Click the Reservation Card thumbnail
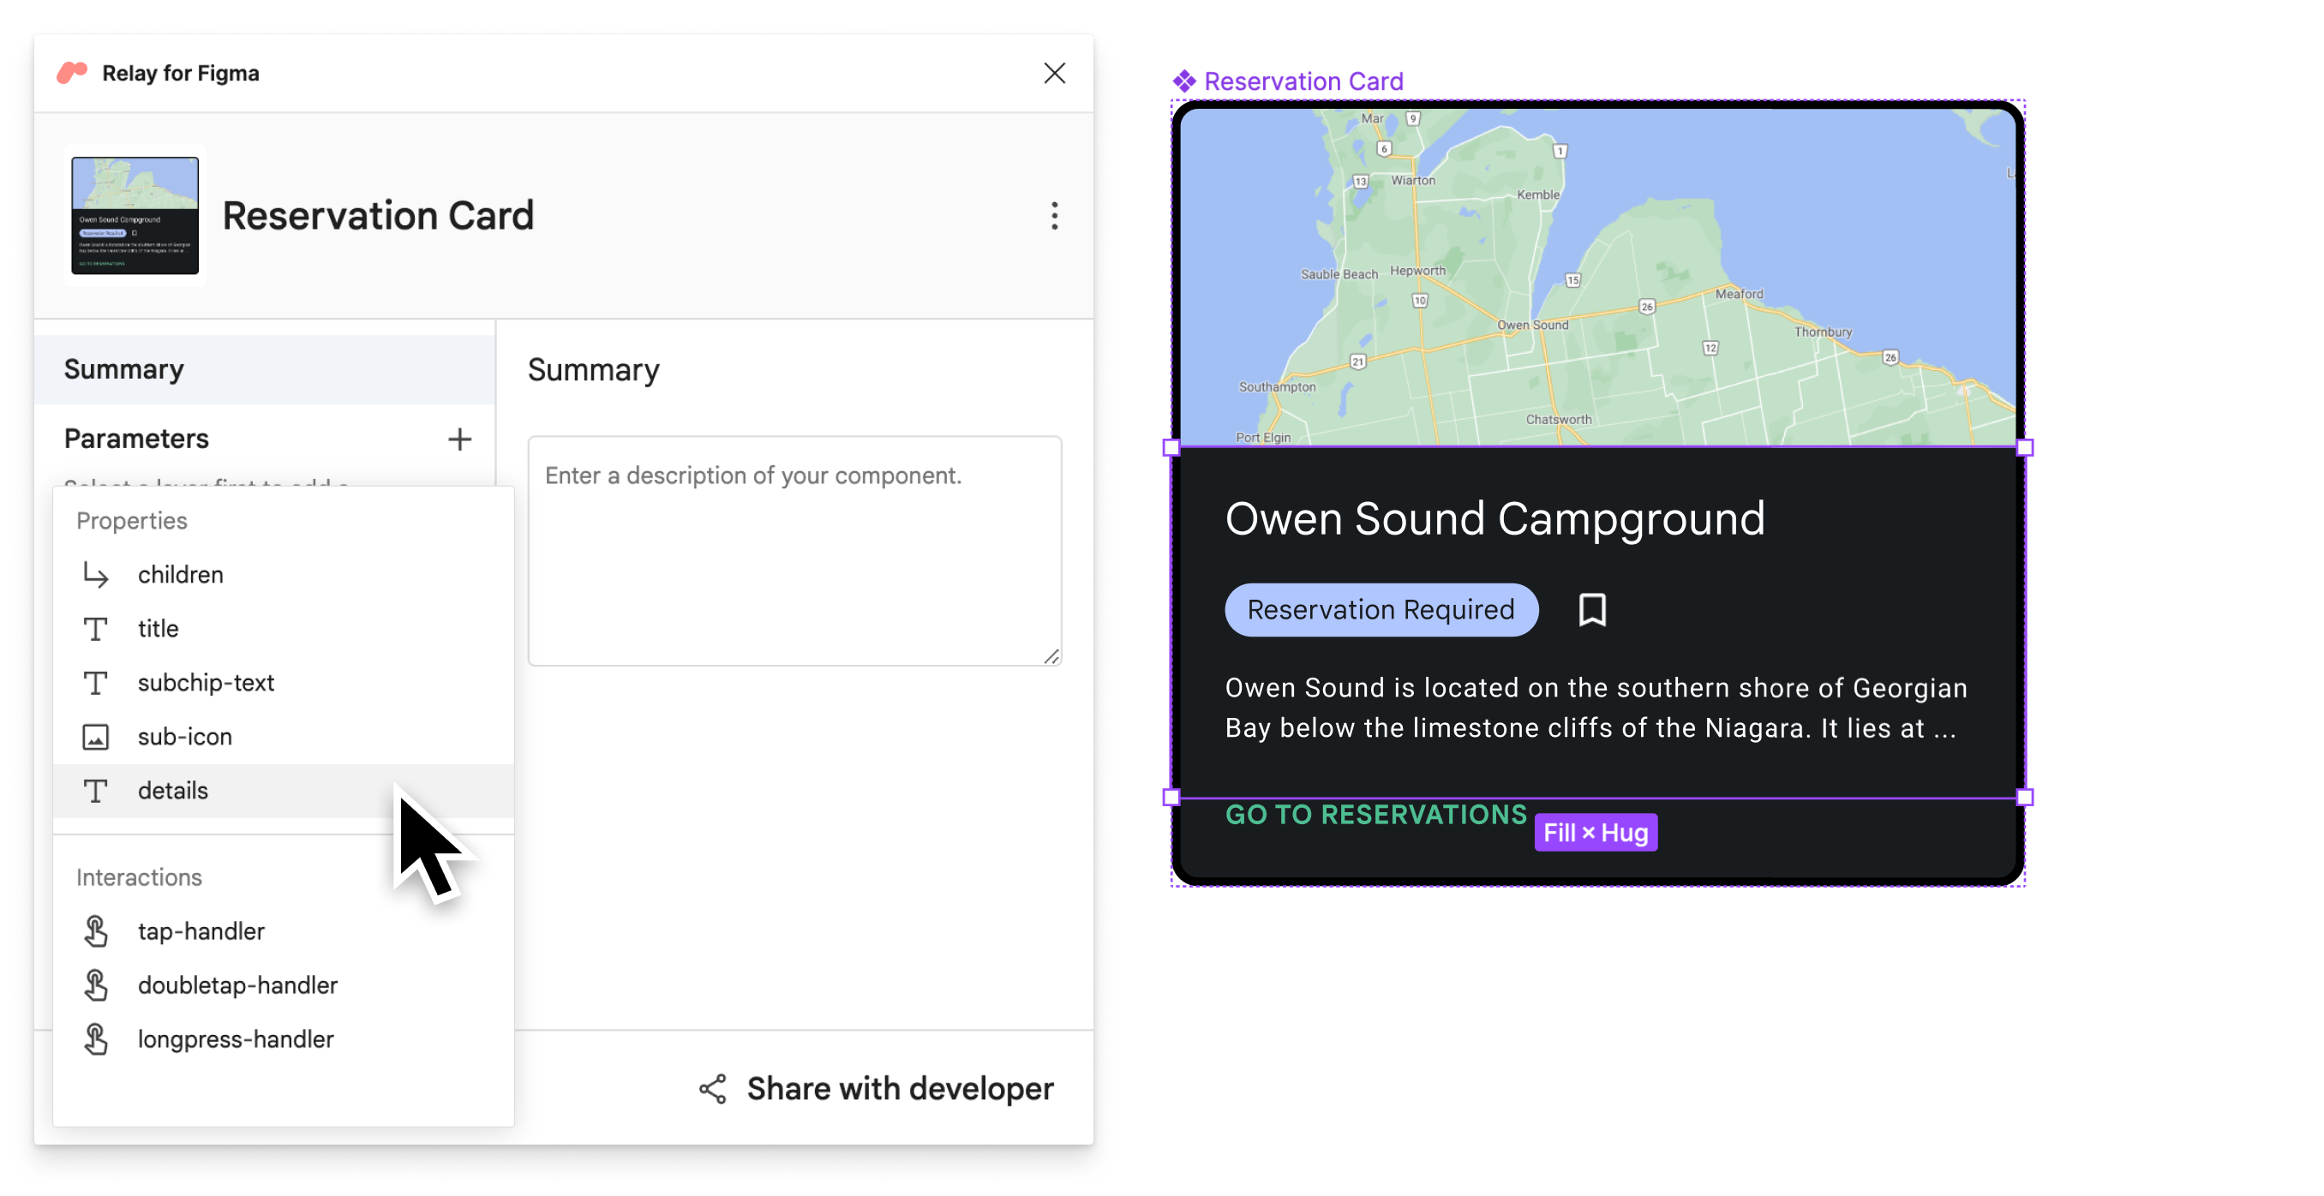Screen dimensions: 2324x1196 tap(135, 215)
